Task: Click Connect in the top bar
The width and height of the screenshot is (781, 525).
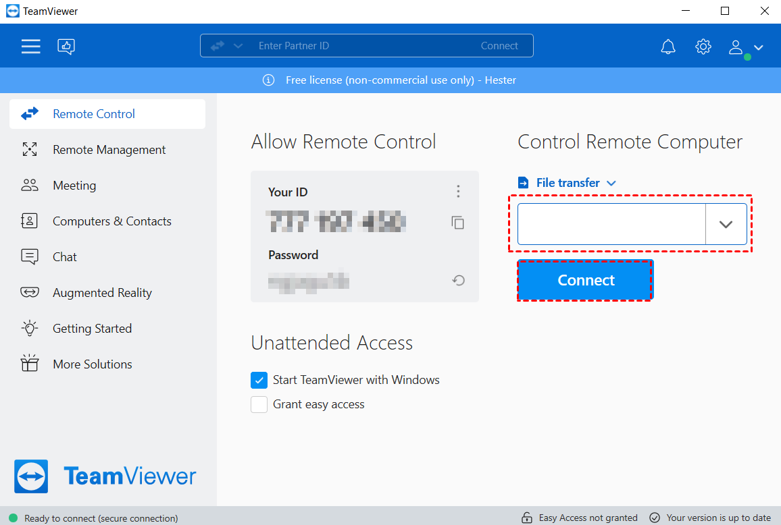Action: 499,46
